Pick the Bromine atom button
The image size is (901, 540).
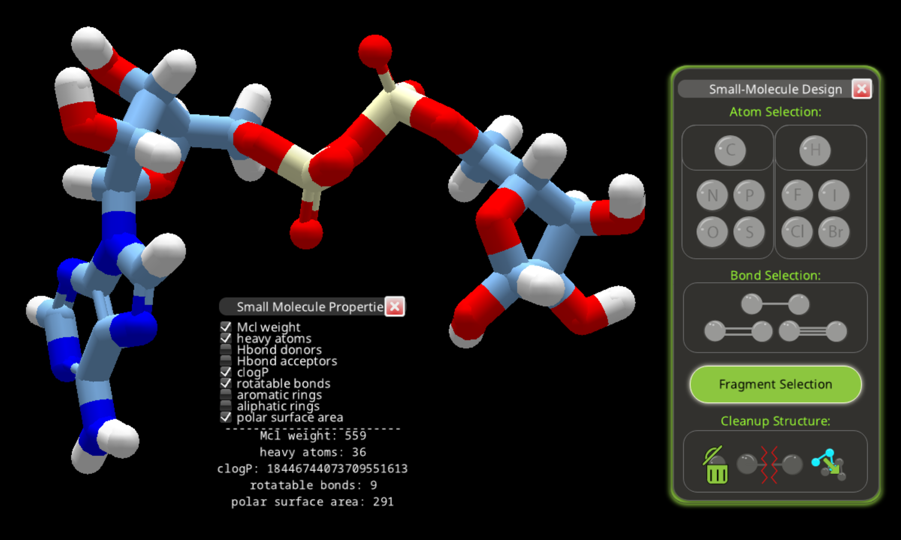pyautogui.click(x=834, y=232)
